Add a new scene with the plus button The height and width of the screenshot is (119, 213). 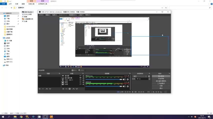(40, 89)
